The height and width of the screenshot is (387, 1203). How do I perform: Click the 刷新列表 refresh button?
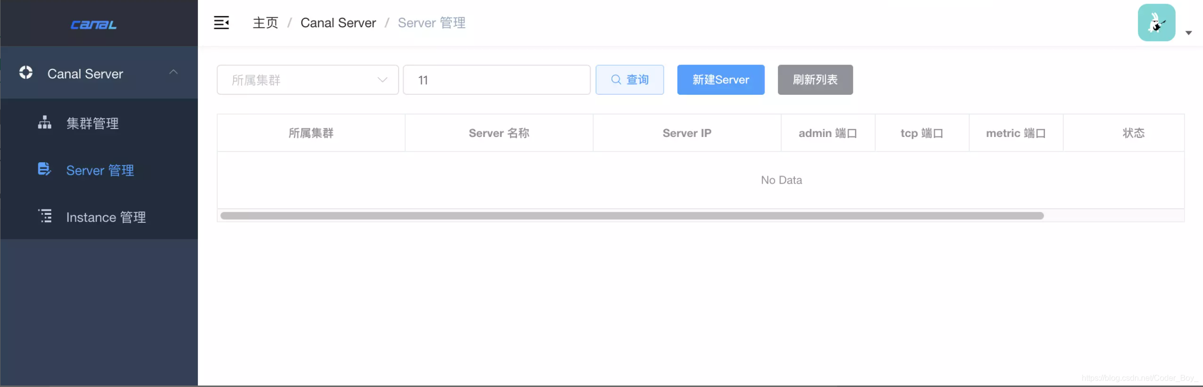(815, 80)
